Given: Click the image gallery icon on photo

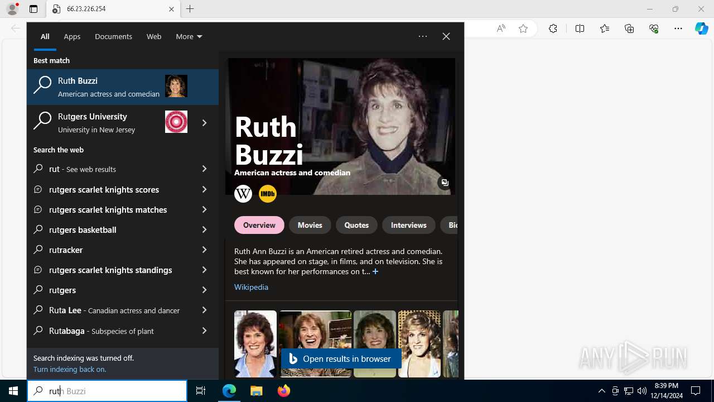Looking at the screenshot, I should (x=445, y=183).
